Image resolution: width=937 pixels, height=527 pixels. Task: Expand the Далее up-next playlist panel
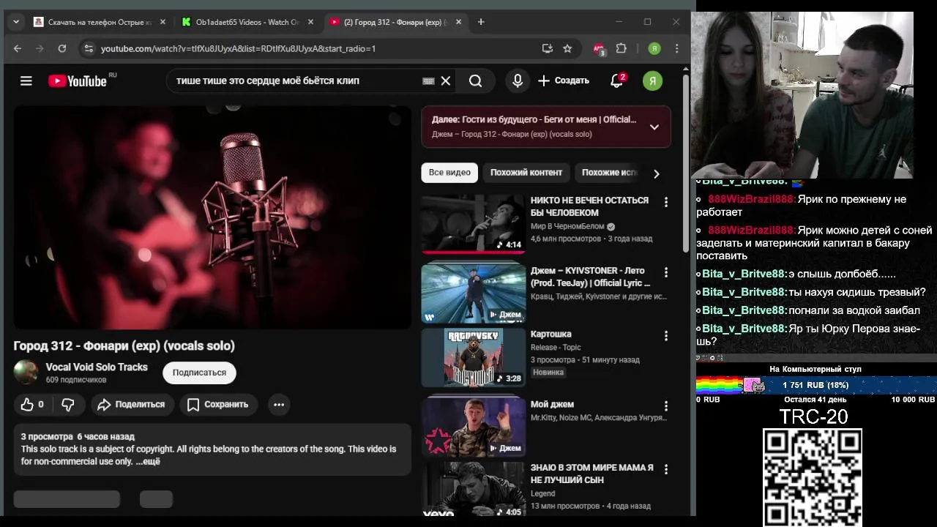654,127
